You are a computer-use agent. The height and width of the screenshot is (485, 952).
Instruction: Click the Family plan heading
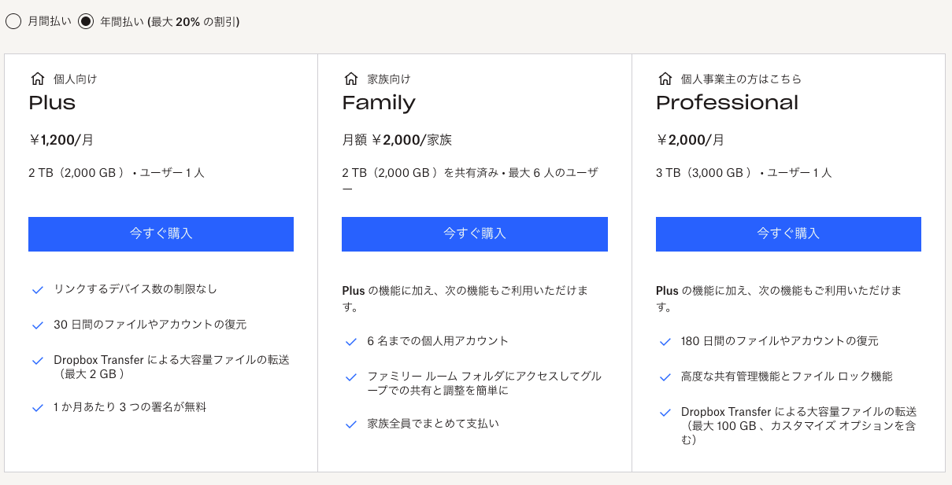coord(379,103)
